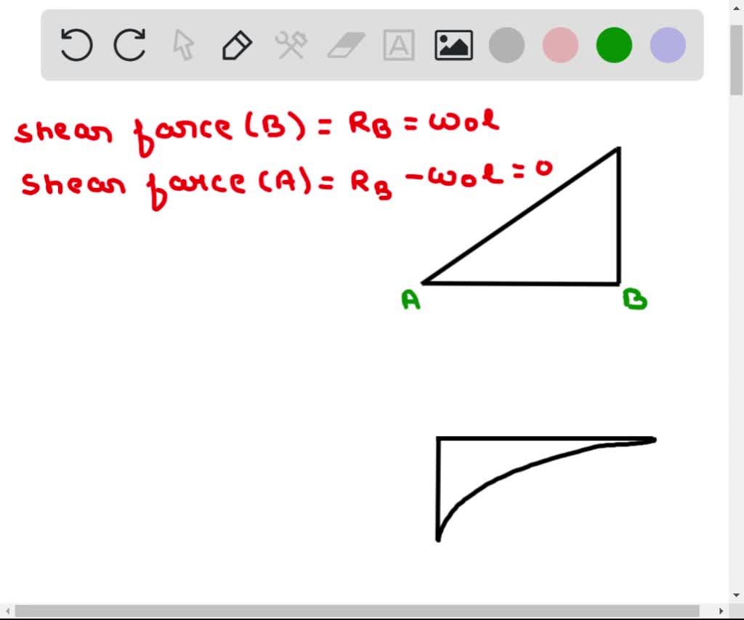The image size is (744, 620).
Task: Pick the gray color swatch
Action: pos(506,44)
